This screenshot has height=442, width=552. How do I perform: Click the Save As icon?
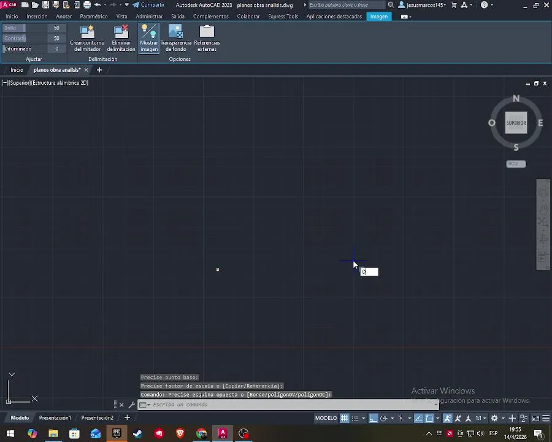coord(56,5)
